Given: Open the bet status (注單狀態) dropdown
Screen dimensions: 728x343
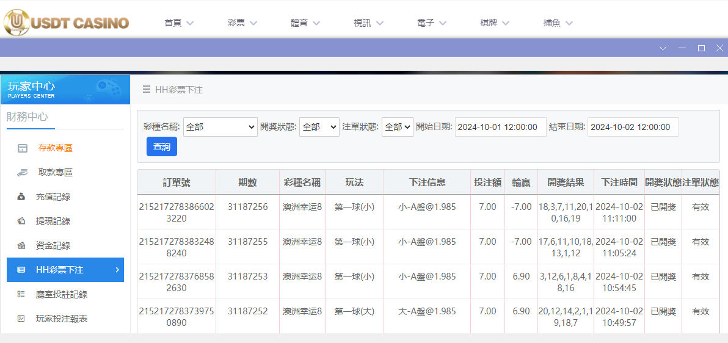Looking at the screenshot, I should click(397, 127).
